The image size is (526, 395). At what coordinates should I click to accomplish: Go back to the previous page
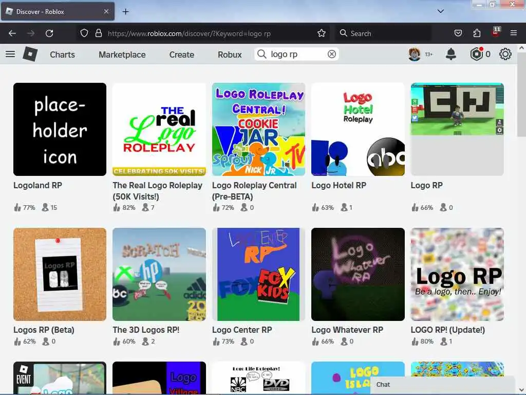pos(12,33)
